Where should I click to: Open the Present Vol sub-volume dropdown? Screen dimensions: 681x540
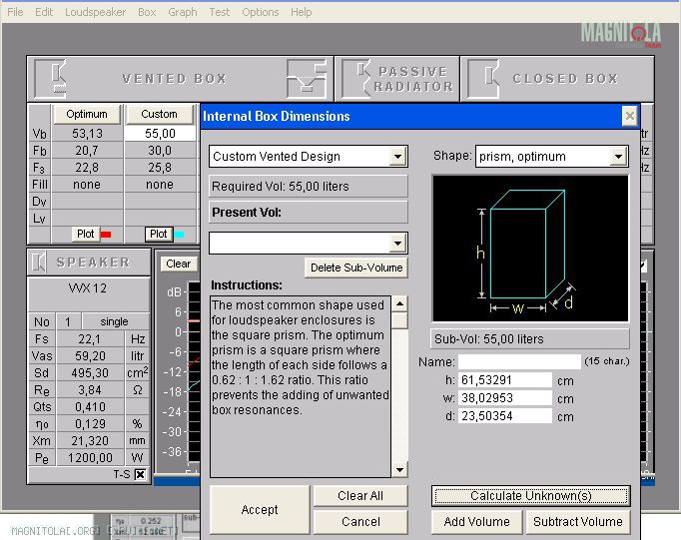397,243
